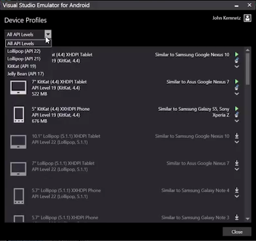Toggle the API level dropdown arrow

click(48, 35)
